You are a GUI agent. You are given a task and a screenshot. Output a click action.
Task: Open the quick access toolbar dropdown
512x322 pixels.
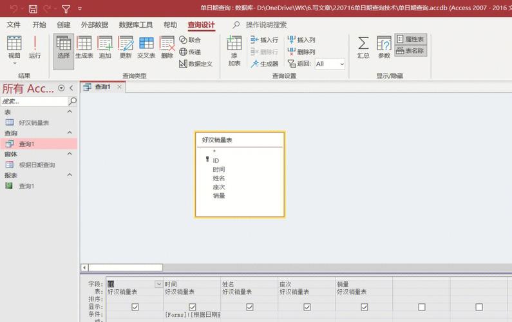click(x=80, y=9)
